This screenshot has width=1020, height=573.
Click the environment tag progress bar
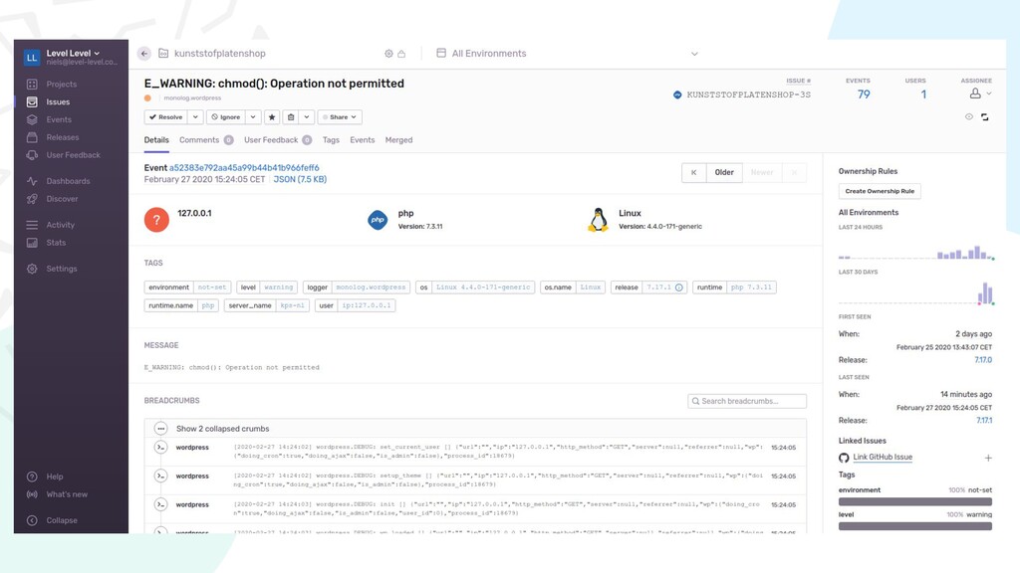click(x=915, y=501)
